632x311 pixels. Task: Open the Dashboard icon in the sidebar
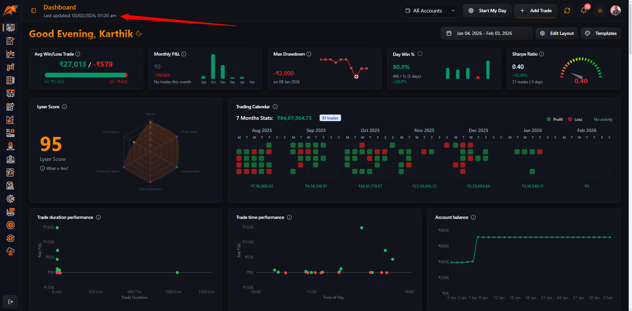10,27
